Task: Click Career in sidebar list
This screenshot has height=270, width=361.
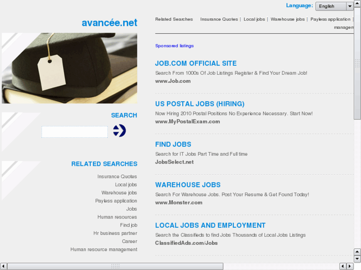Action: [130, 241]
